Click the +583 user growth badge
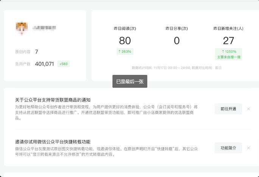The image size is (259, 177). click(x=64, y=64)
